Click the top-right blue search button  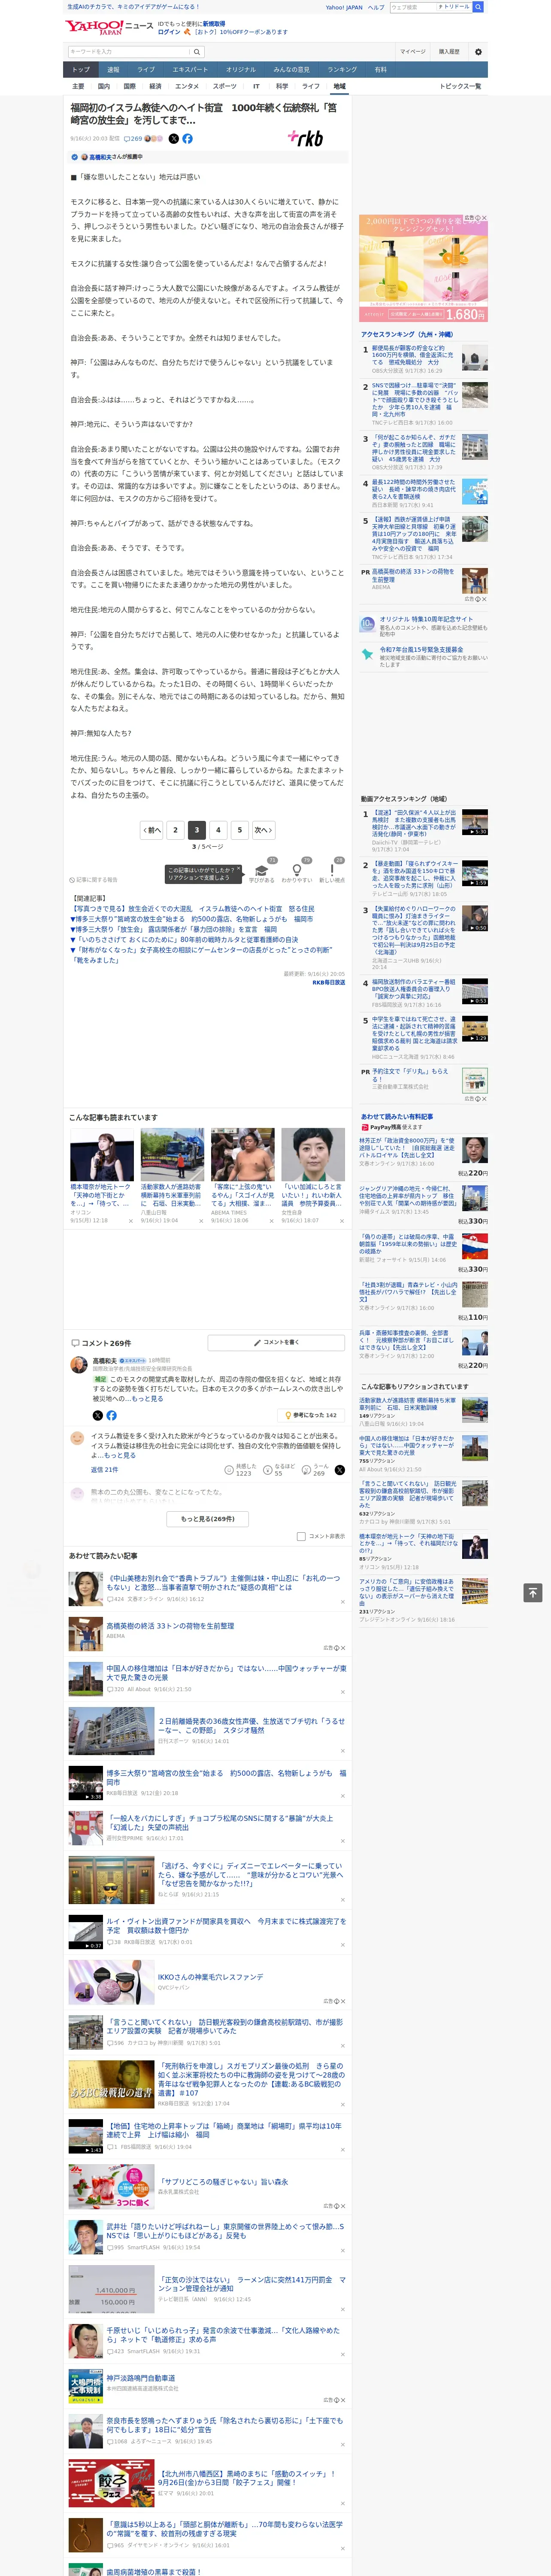tap(478, 7)
